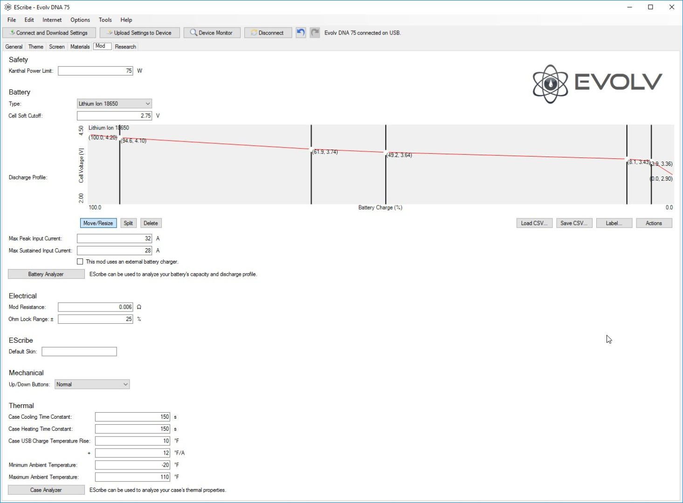Expand the Up/Down Buttons dropdown
This screenshot has width=683, height=503.
tap(92, 384)
